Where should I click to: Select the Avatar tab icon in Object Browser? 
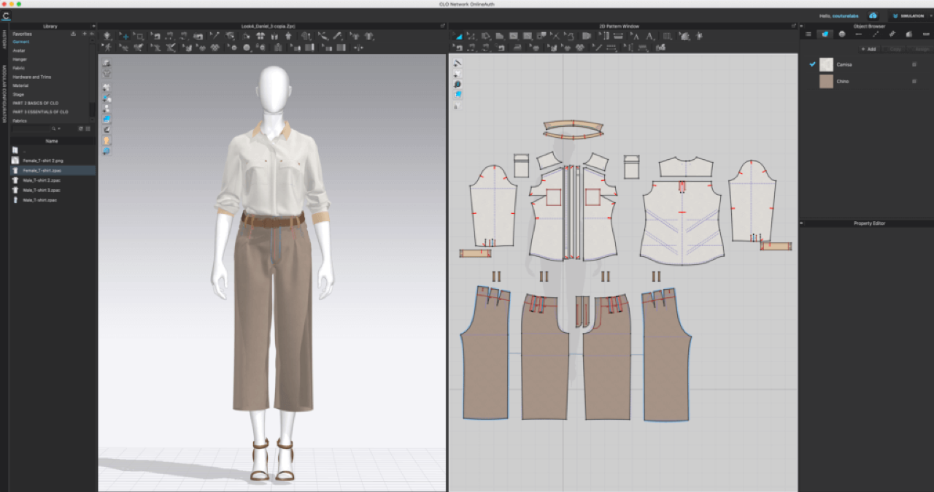pos(842,34)
